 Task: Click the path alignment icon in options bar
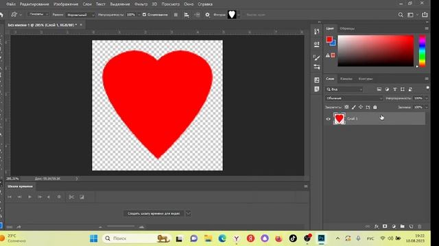click(187, 15)
